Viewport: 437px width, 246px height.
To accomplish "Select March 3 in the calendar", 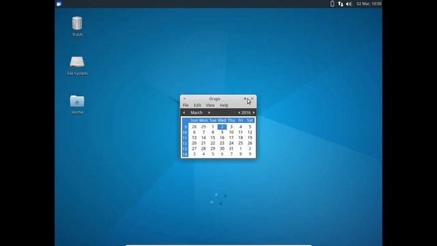I will tap(231, 126).
